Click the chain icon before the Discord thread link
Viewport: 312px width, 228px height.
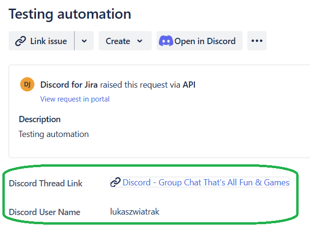[115, 182]
